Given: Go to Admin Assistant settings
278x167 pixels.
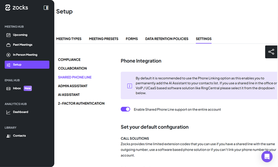Looking at the screenshot, I should (x=73, y=86).
